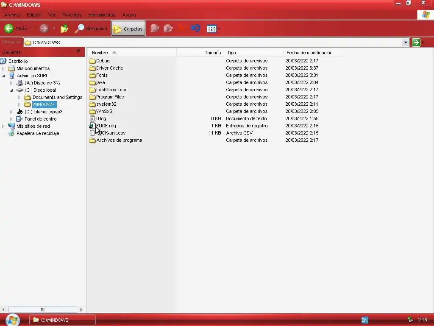This screenshot has height=326, width=434.
Task: Open the Archivo menu
Action: 12,15
